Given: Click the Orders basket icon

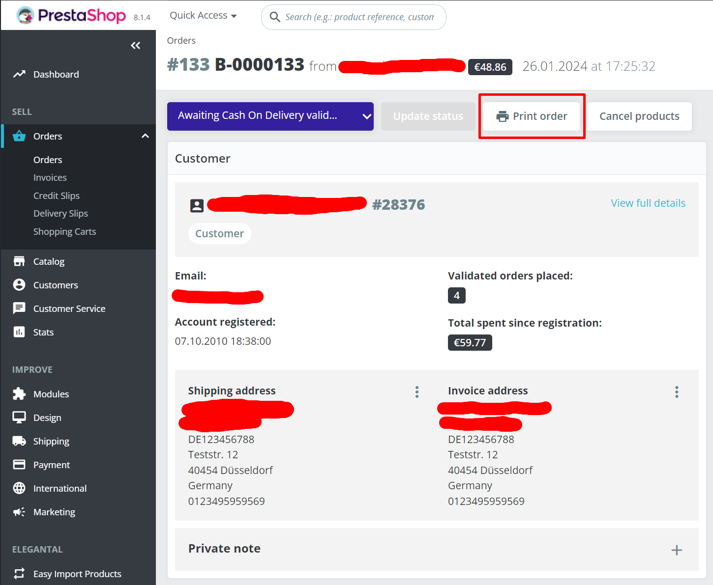Looking at the screenshot, I should click(x=19, y=136).
